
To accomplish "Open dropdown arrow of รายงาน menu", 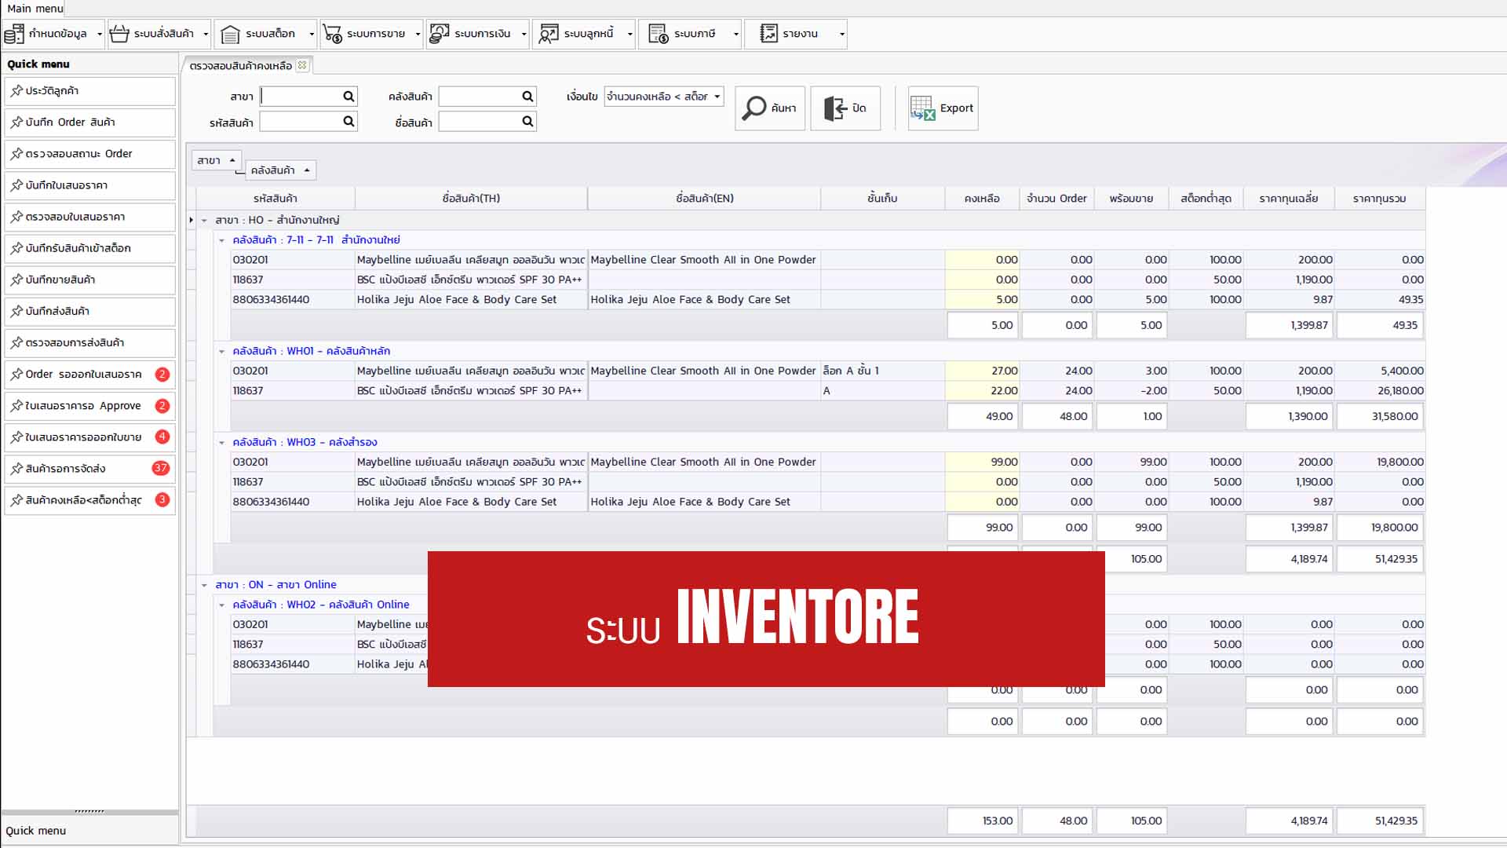I will (842, 34).
